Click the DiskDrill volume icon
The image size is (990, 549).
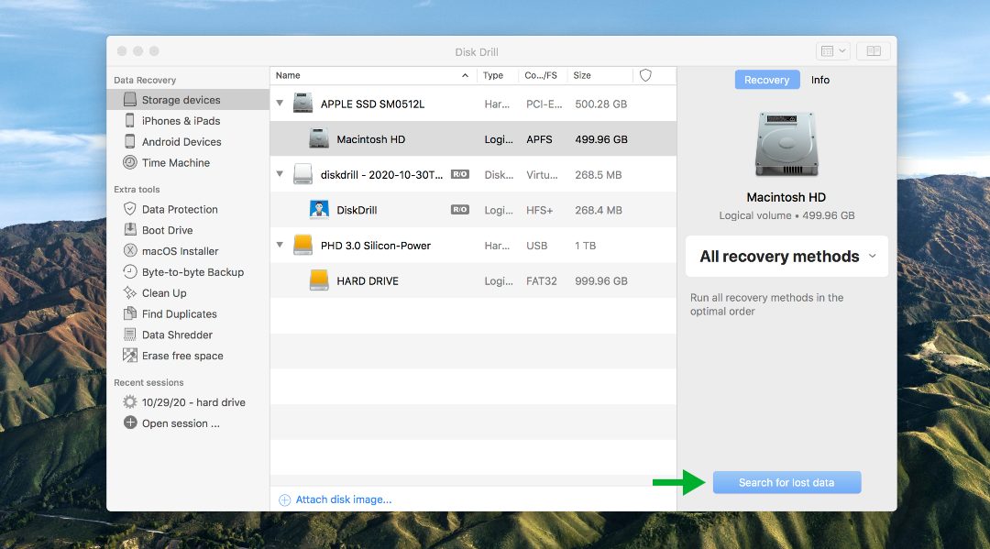[319, 210]
